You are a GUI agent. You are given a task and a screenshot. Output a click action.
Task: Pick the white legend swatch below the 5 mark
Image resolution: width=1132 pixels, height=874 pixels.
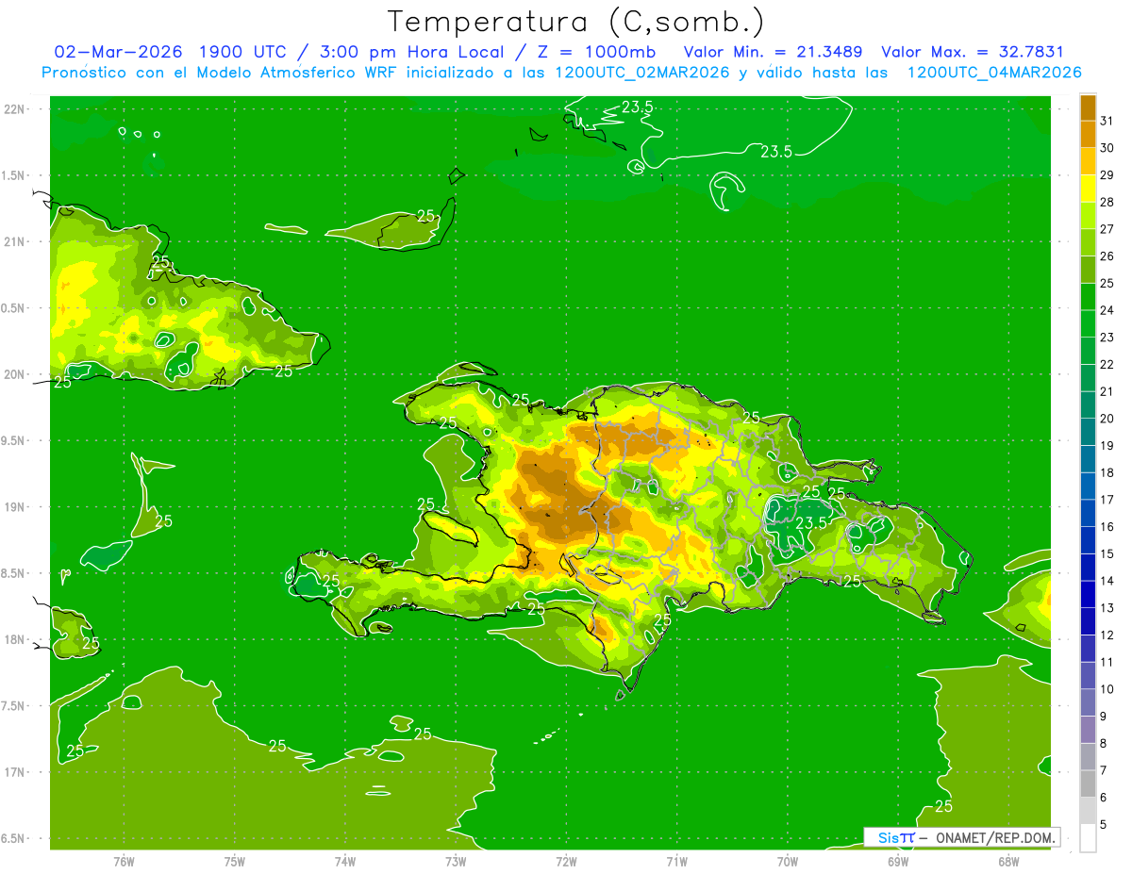1088,838
